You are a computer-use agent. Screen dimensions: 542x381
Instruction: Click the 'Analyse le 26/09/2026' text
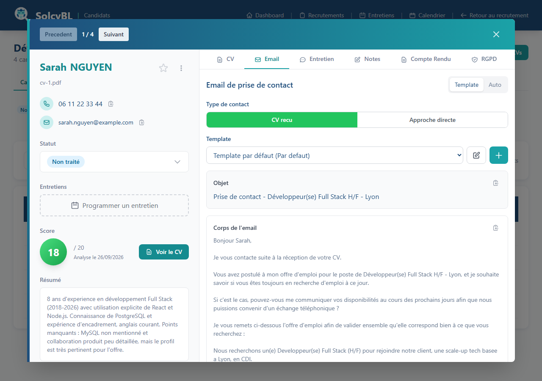pos(99,257)
